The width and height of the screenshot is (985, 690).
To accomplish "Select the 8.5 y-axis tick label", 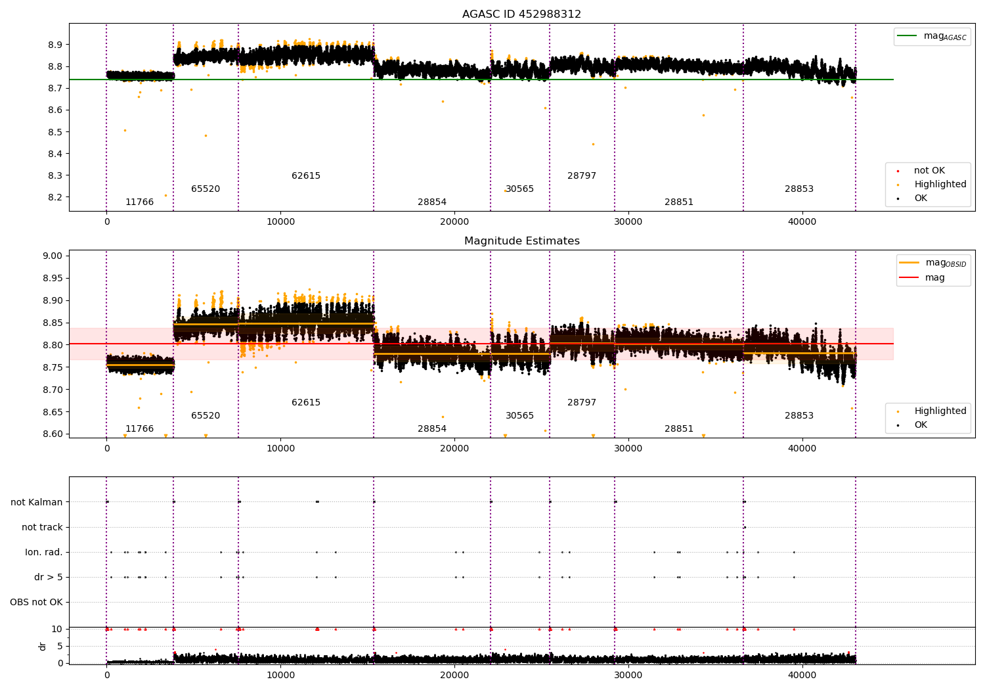I will click(x=55, y=132).
